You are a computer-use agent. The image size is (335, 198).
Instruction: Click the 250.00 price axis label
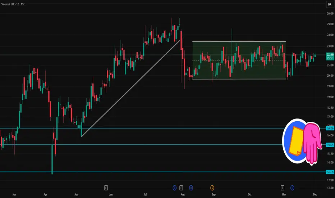point(330,24)
